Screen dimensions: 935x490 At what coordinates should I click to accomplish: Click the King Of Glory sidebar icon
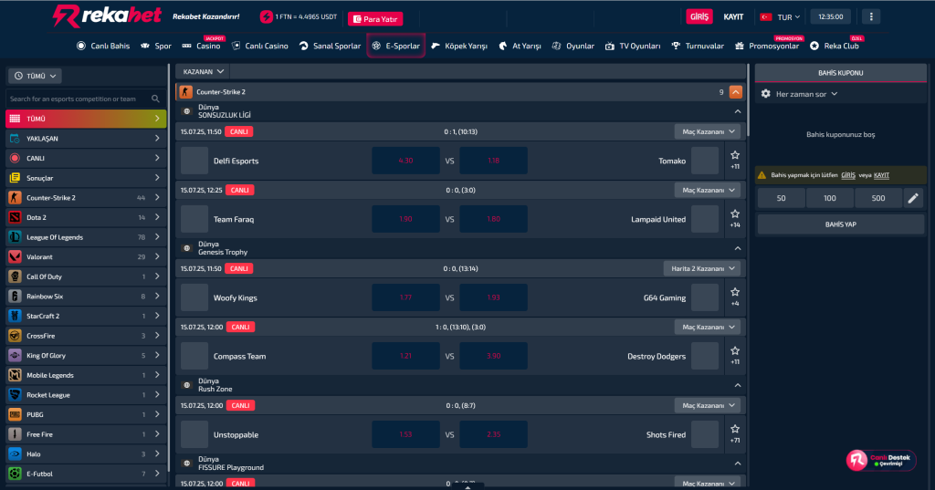[x=15, y=355]
